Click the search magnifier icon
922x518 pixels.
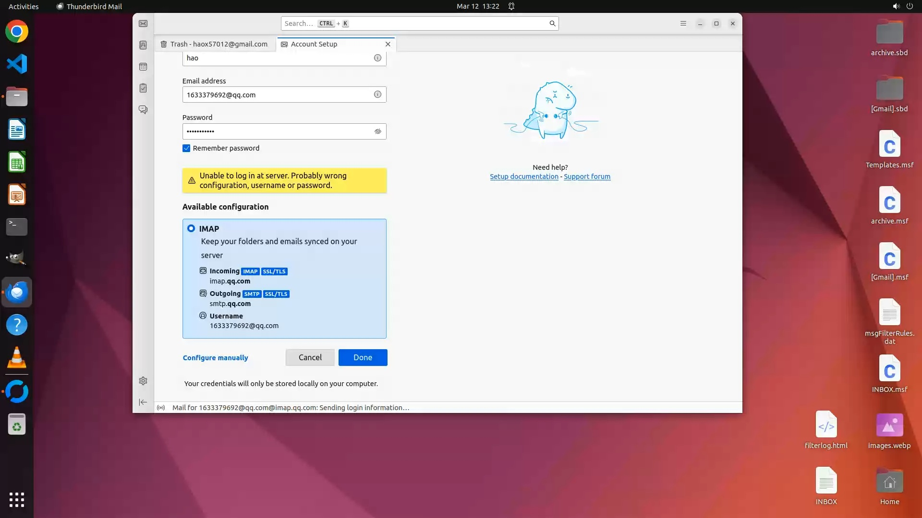click(x=552, y=24)
